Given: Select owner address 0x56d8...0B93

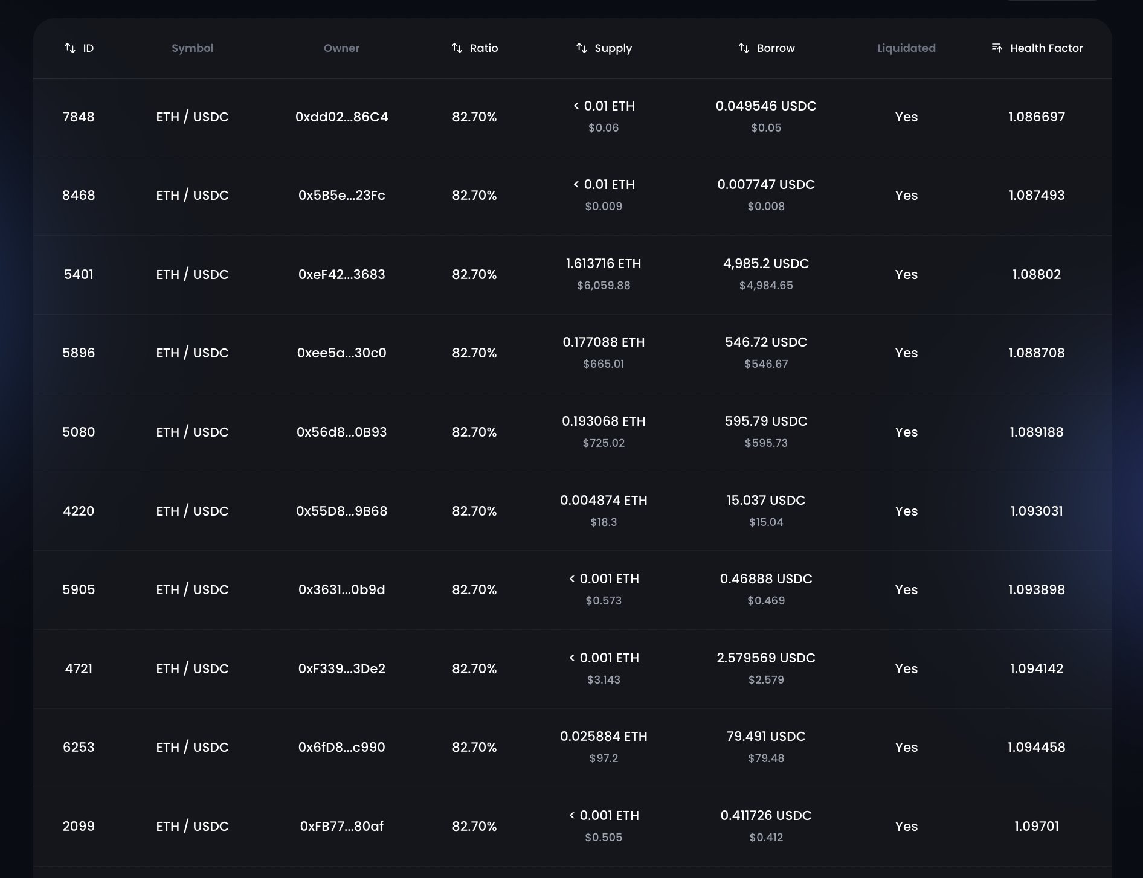Looking at the screenshot, I should 341,432.
